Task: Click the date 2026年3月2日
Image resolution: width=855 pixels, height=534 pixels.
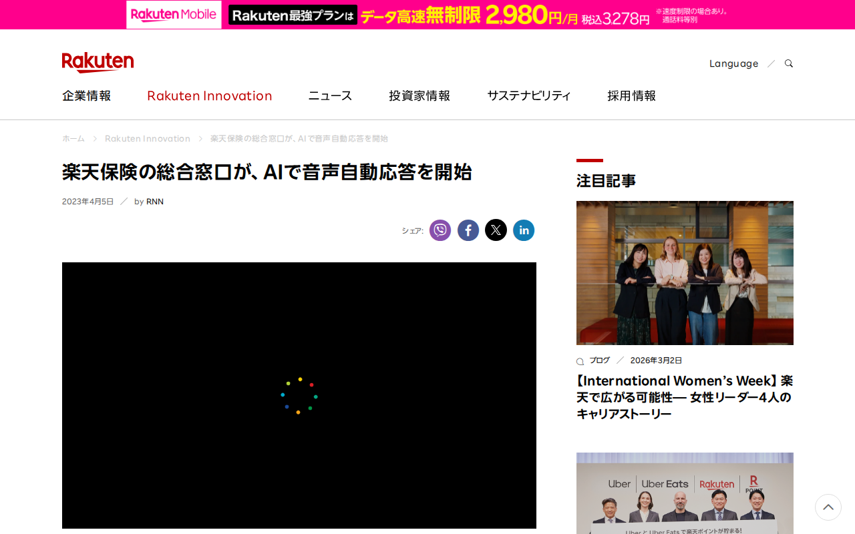Action: 657,360
